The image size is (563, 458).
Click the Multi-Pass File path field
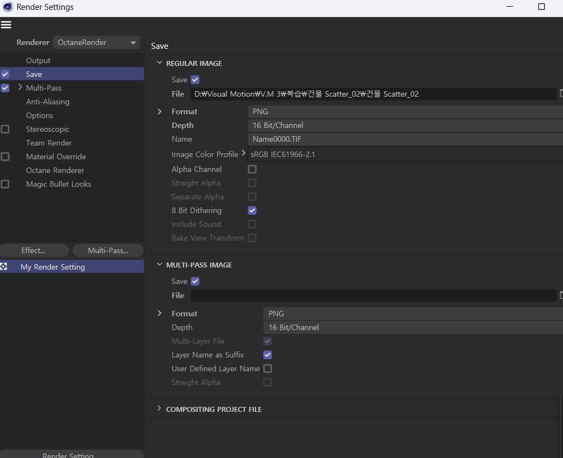coord(374,296)
